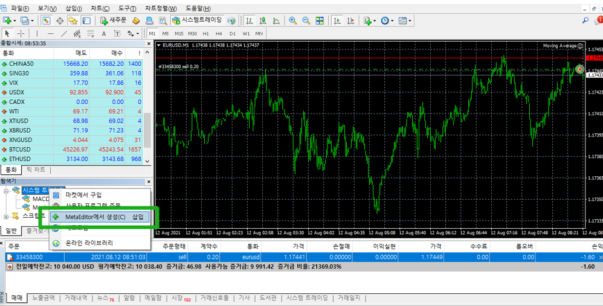The image size is (603, 306).
Task: Select the equidistant channel tool
Action: [x=77, y=33]
